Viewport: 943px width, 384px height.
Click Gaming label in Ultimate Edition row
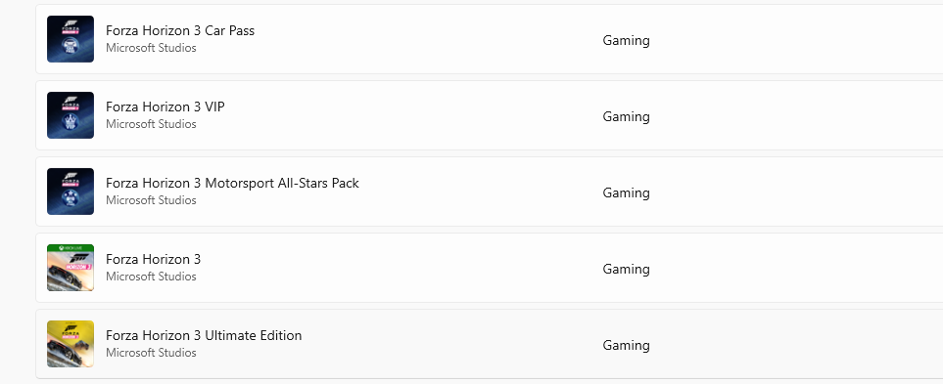coord(626,345)
